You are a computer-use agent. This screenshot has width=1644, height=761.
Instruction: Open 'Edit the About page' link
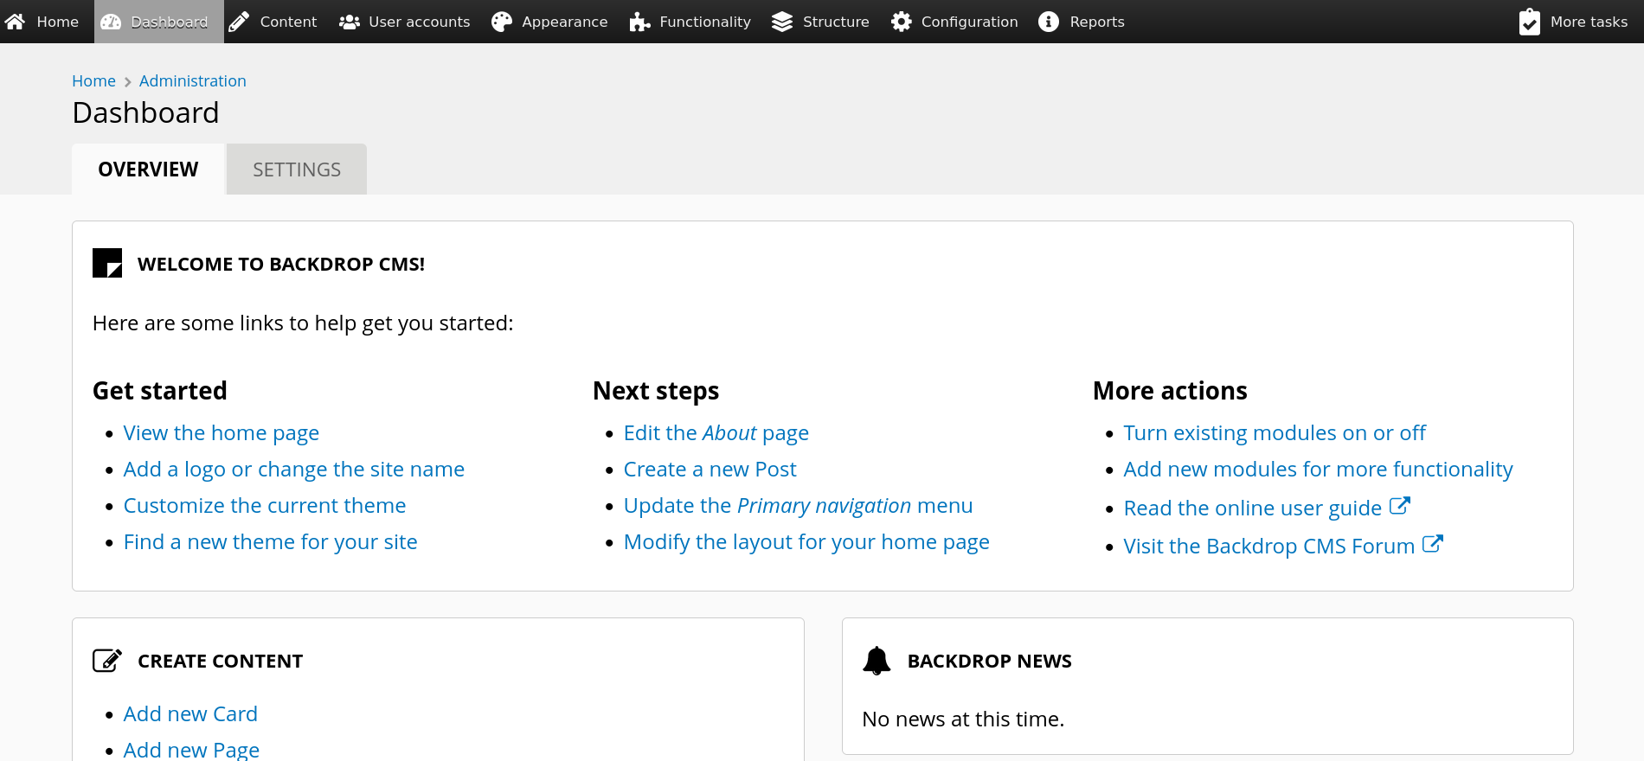[x=716, y=433]
